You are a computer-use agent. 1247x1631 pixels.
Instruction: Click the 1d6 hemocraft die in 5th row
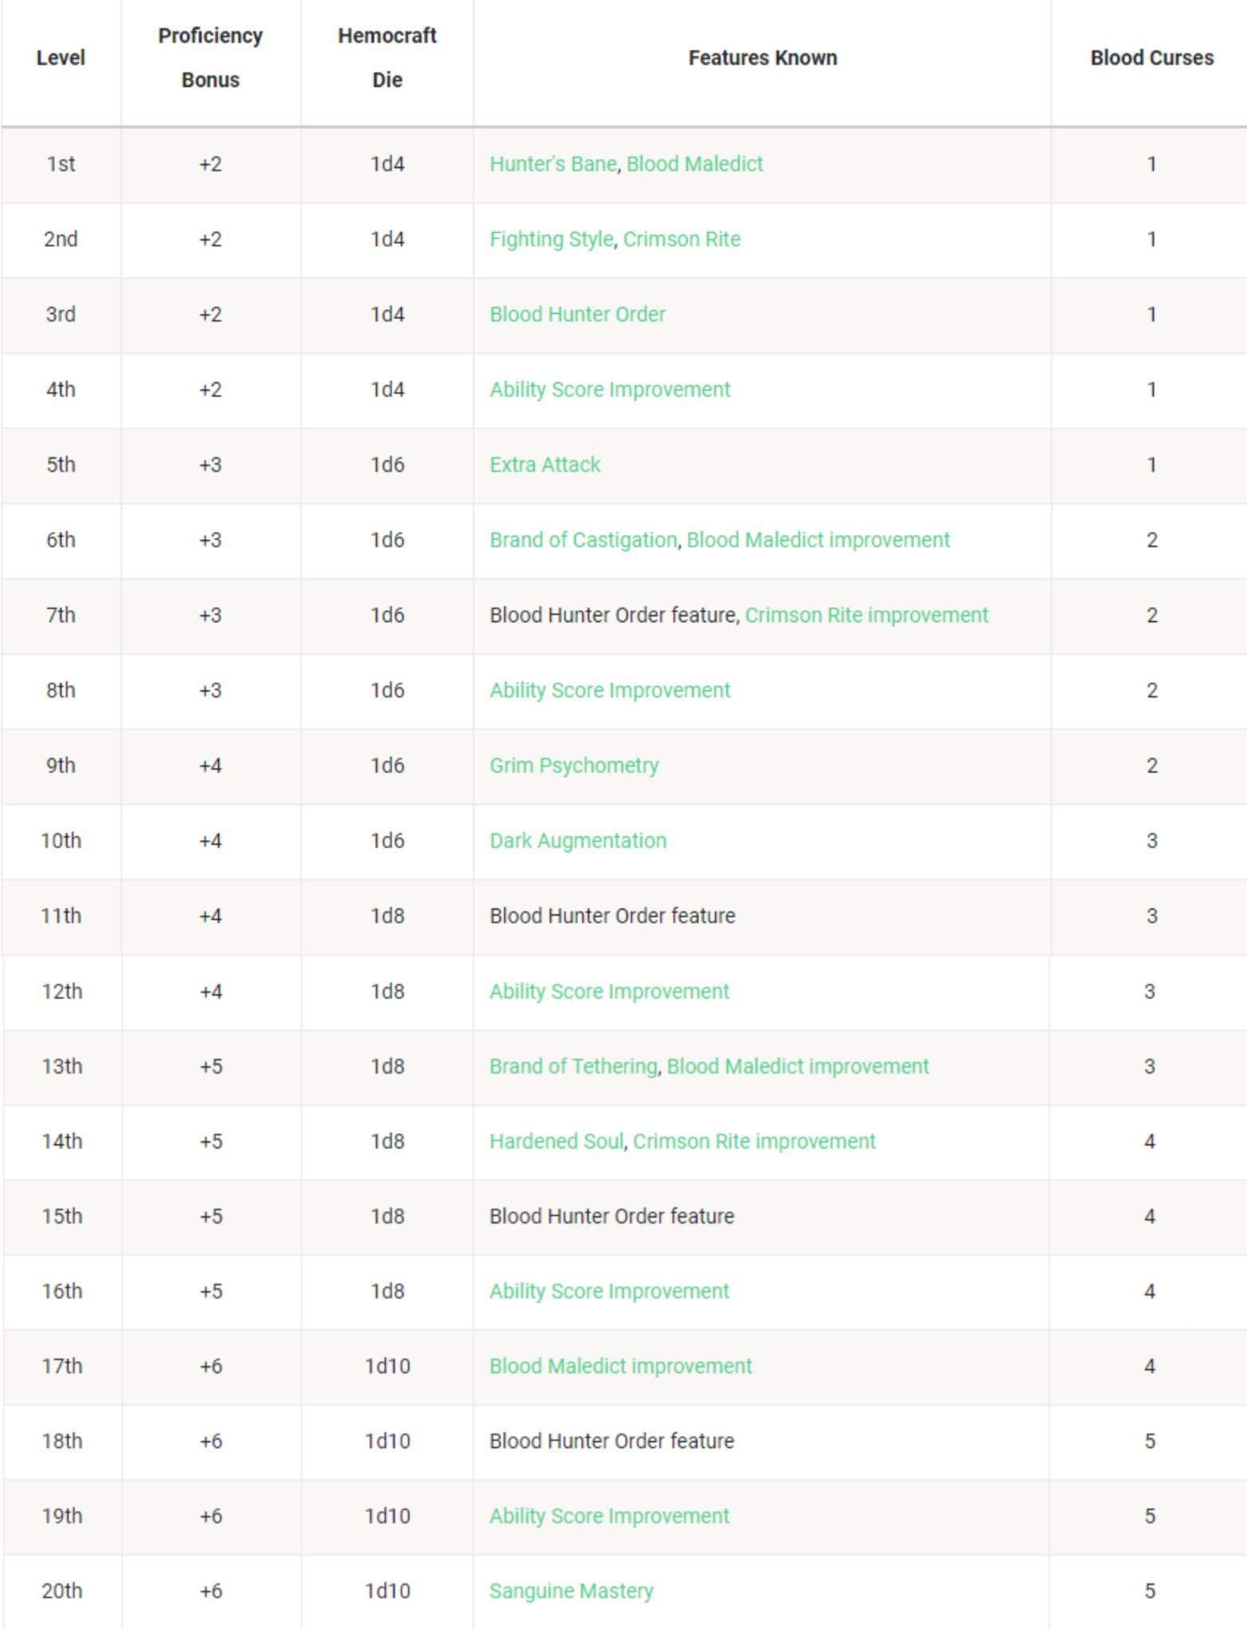tap(387, 465)
